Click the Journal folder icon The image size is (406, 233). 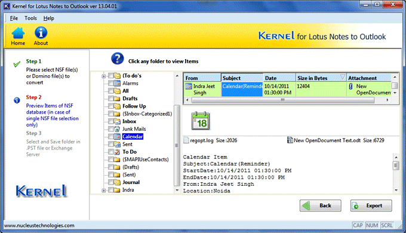[117, 182]
